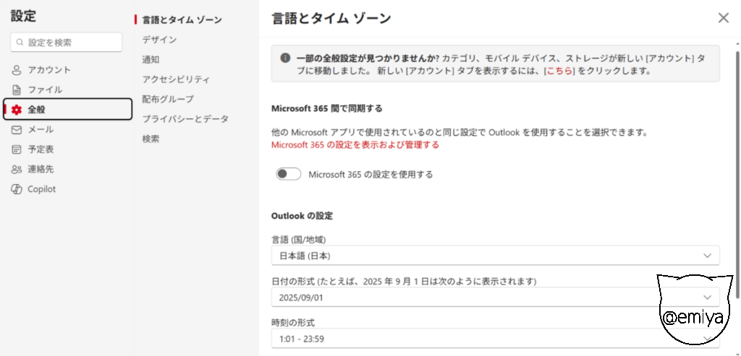Go to the 通知 settings section
This screenshot has width=741, height=356.
pos(151,59)
